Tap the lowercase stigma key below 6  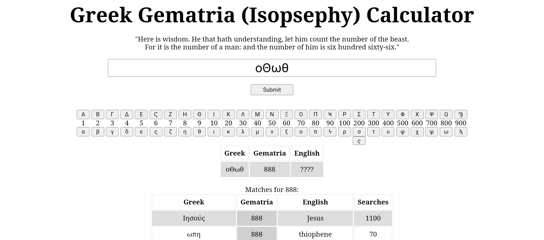pyautogui.click(x=156, y=132)
